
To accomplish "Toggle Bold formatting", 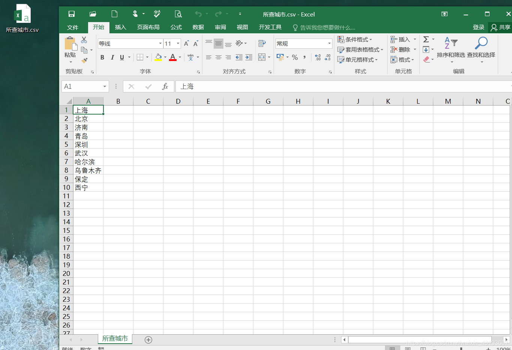I will point(102,57).
